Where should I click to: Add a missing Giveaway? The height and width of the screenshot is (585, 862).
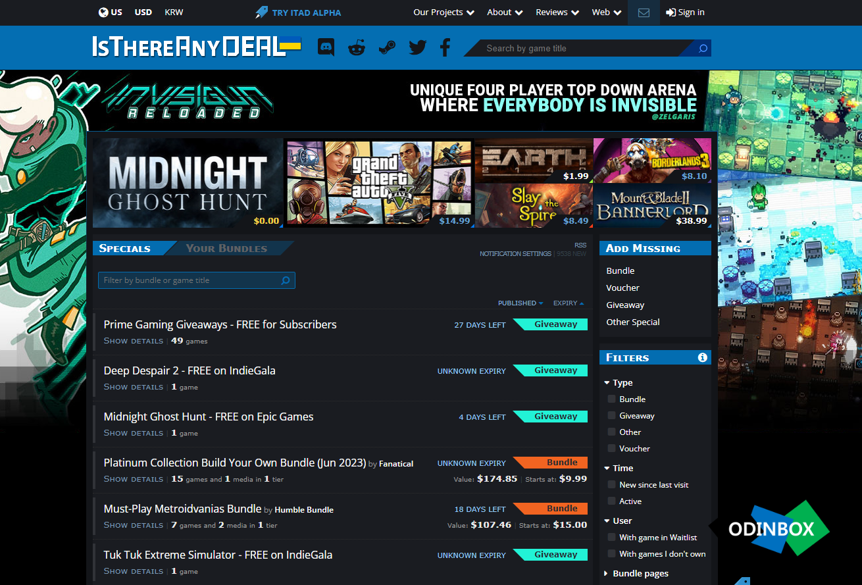point(625,305)
